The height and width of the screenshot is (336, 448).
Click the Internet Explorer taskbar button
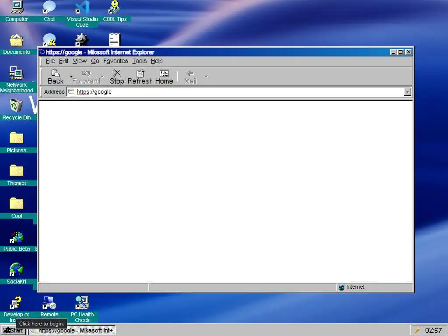(x=72, y=331)
